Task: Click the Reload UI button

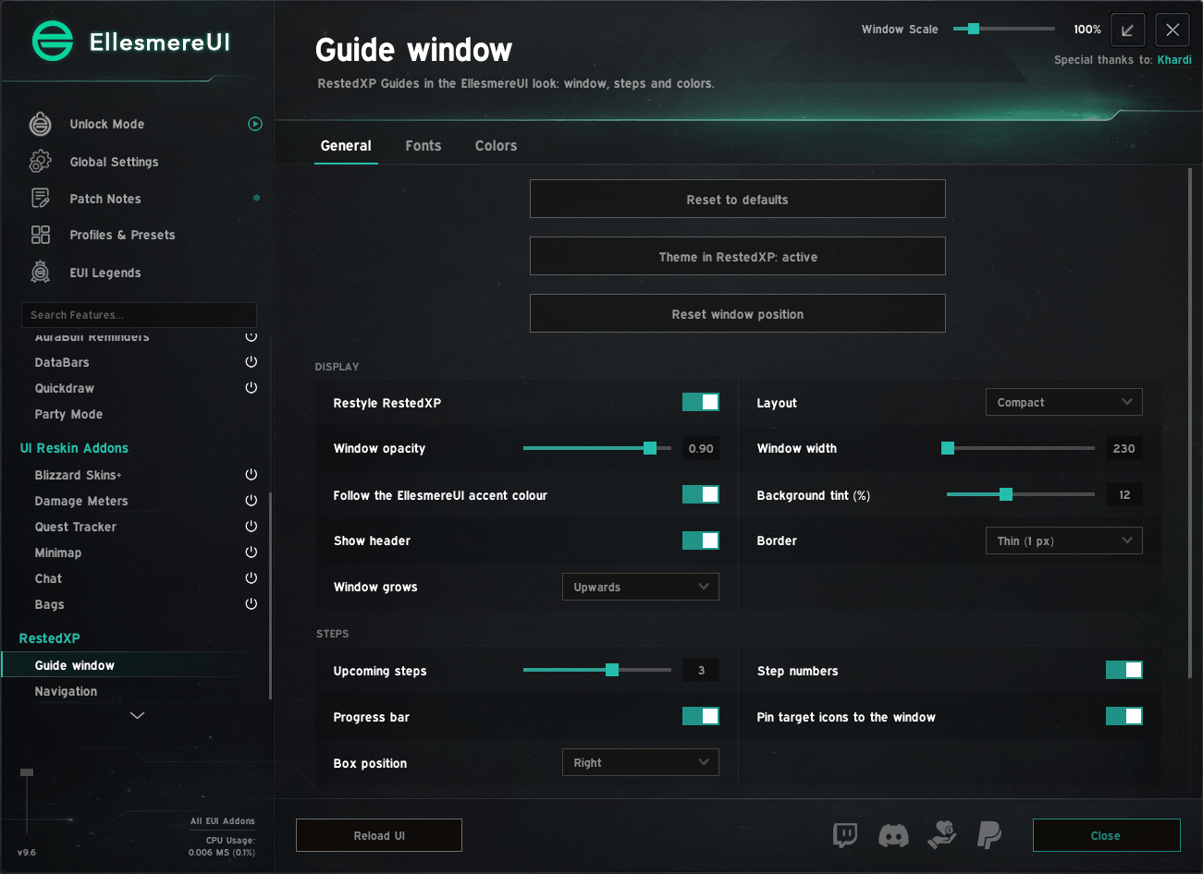Action: coord(379,835)
